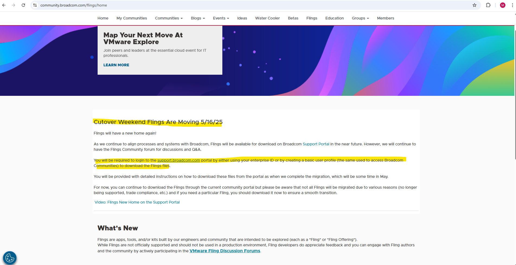Image resolution: width=516 pixels, height=265 pixels.
Task: Click the Cutover Weekend Flings heading
Action: pyautogui.click(x=158, y=122)
